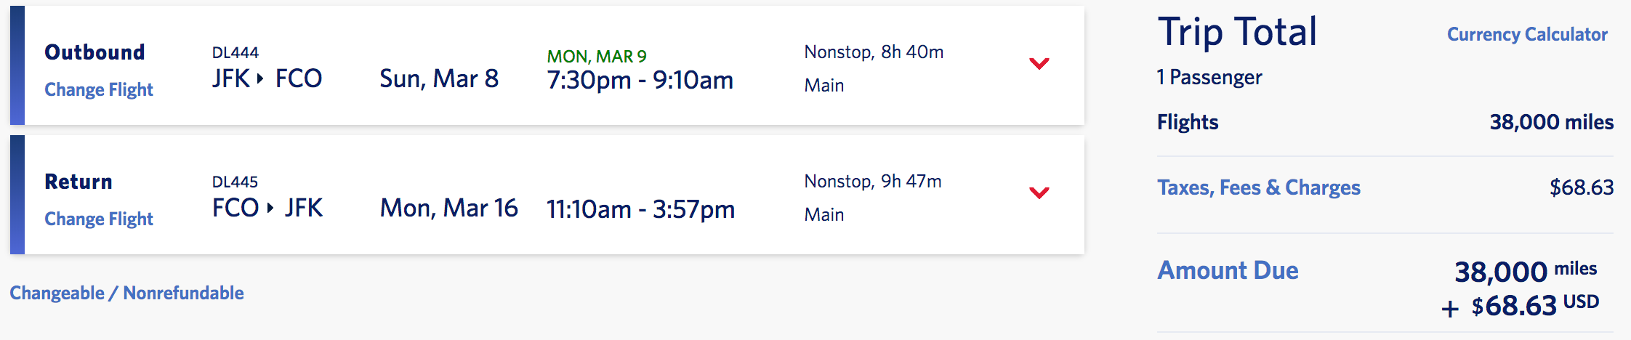Click the arrow icon between JFK and FCO
This screenshot has height=340, width=1631.
(x=260, y=78)
